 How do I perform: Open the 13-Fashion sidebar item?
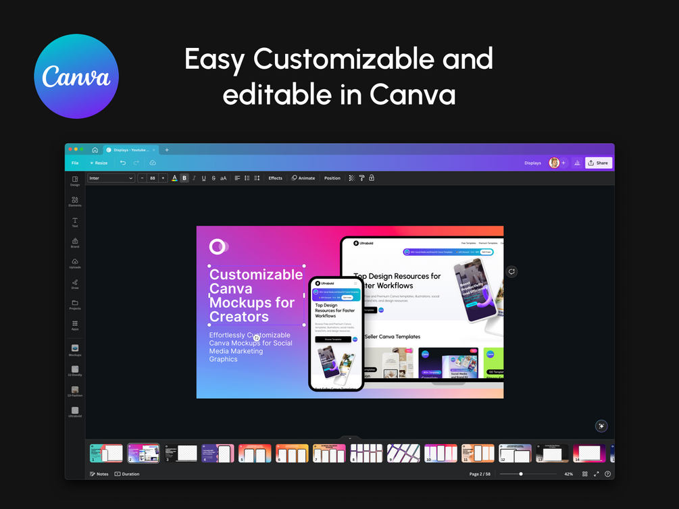[75, 392]
